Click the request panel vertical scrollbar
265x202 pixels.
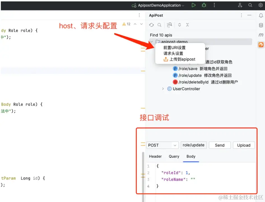pyautogui.click(x=143, y=177)
